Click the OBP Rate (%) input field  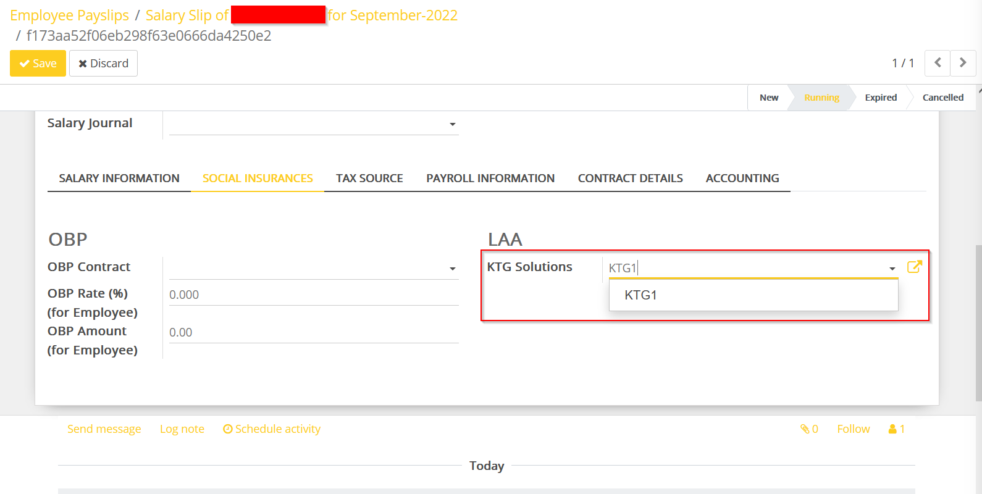[x=313, y=295]
